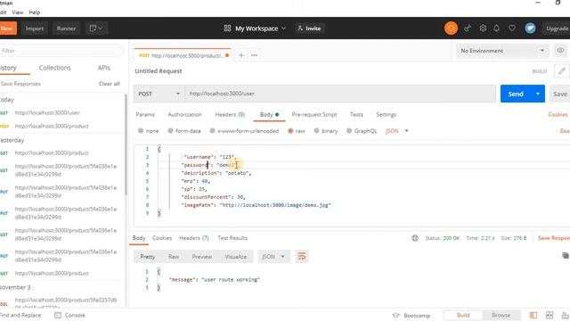Open the body JSON format dropdown
This screenshot has width=570, height=321.
[397, 131]
